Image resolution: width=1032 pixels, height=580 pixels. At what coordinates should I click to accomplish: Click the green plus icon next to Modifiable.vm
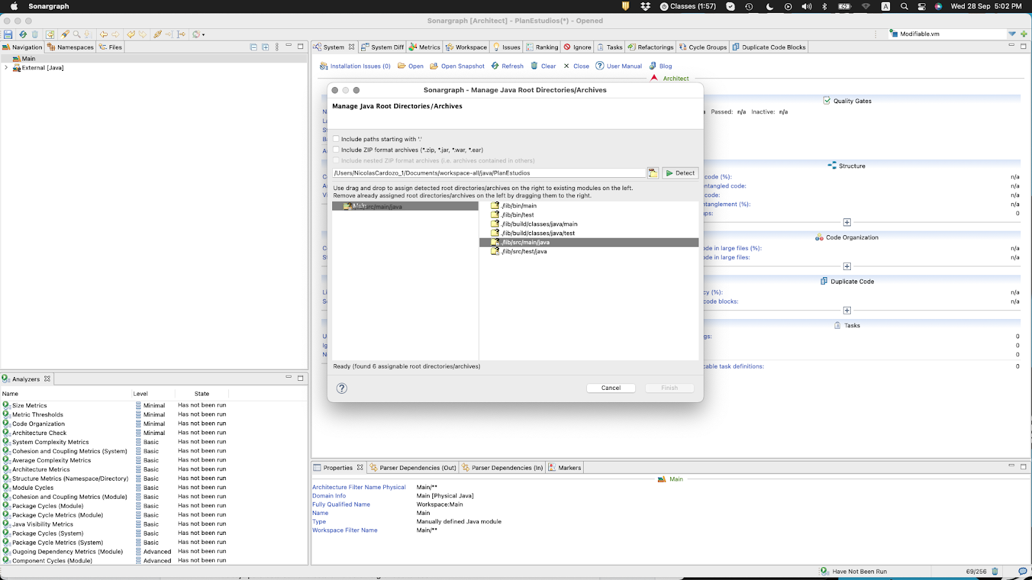coord(1024,34)
